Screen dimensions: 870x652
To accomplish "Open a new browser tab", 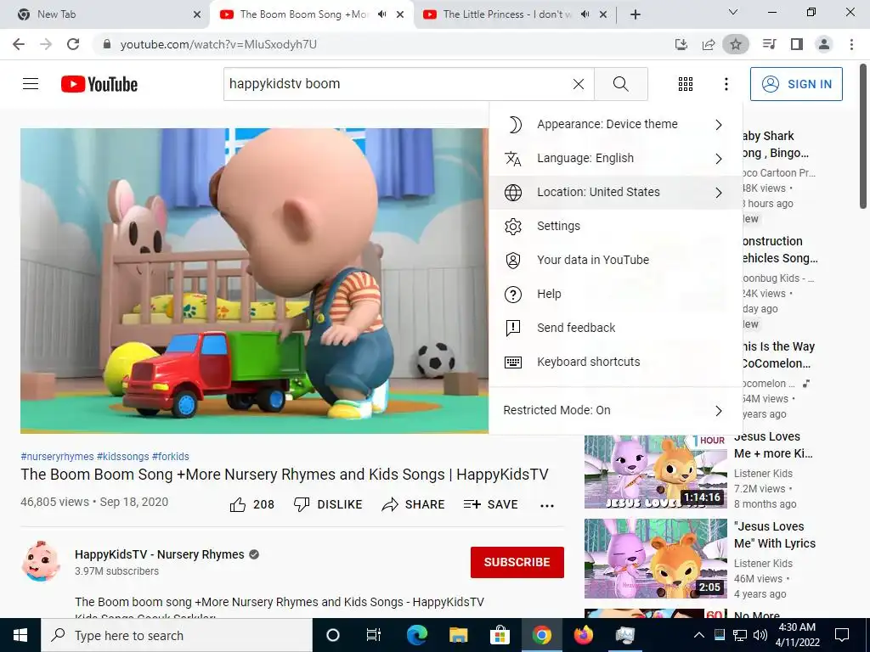I will point(636,15).
